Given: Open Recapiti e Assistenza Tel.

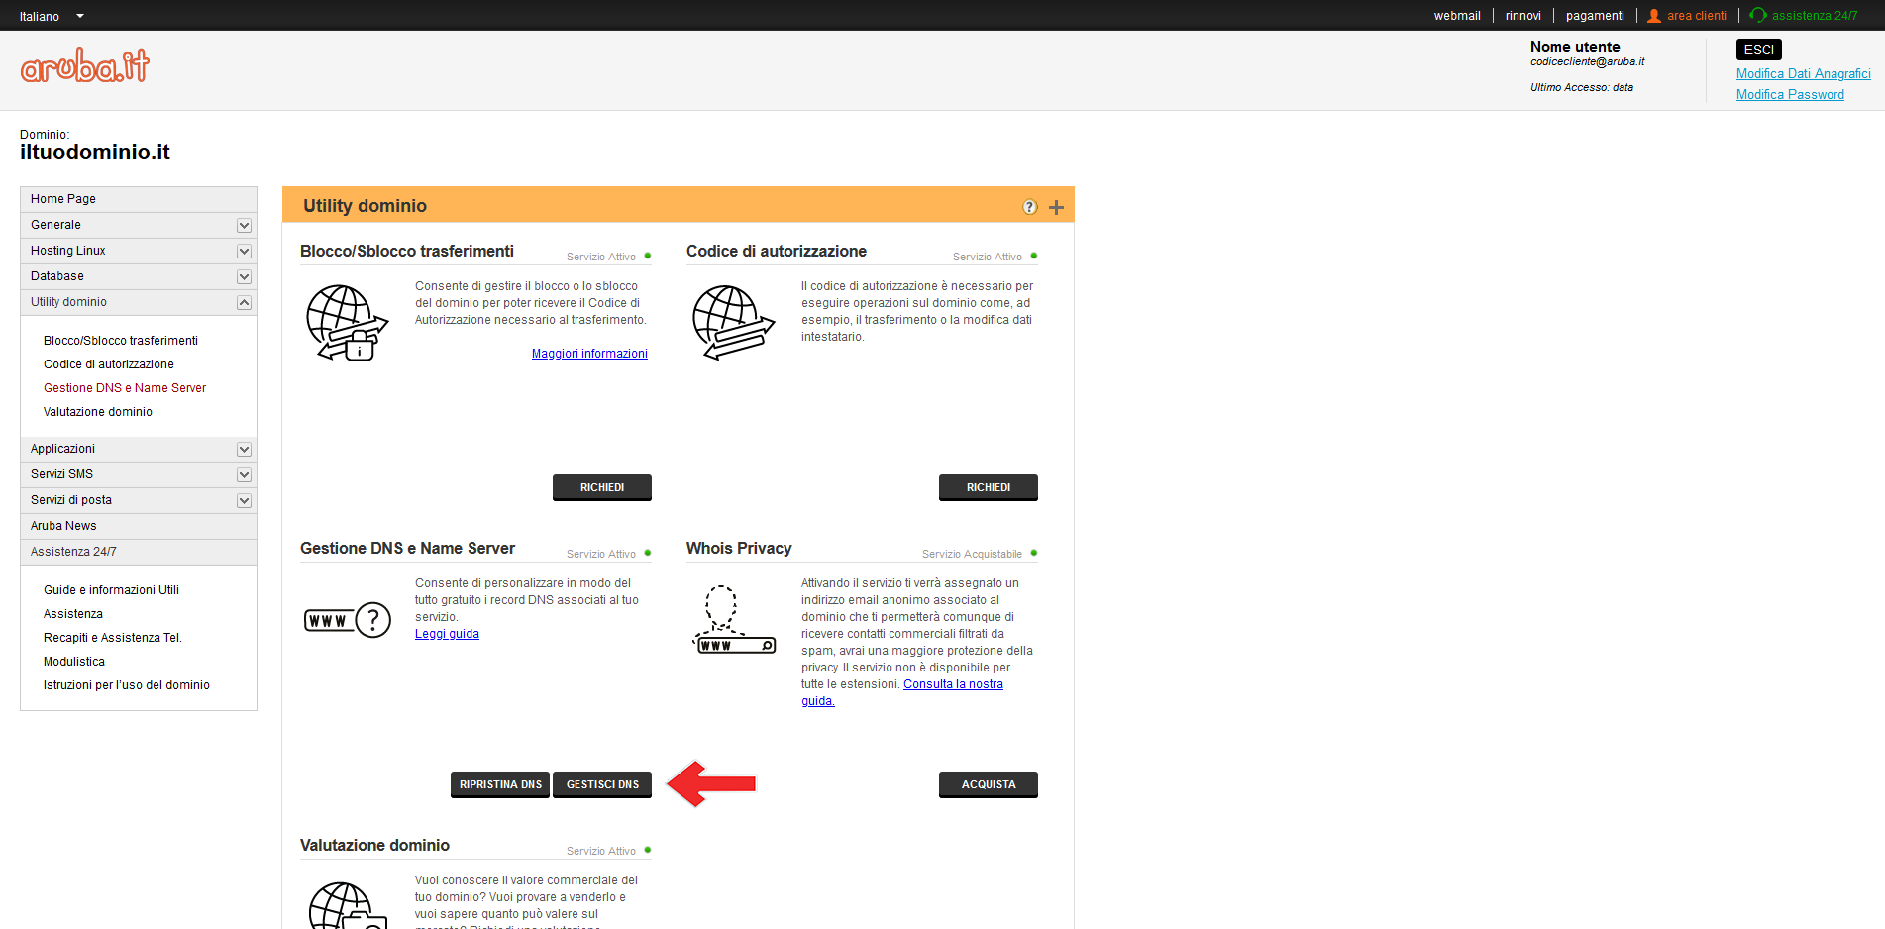Looking at the screenshot, I should tap(113, 638).
